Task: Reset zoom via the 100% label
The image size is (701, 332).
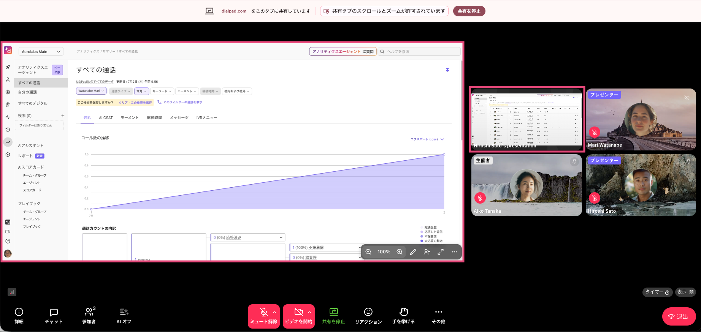Action: coord(384,252)
